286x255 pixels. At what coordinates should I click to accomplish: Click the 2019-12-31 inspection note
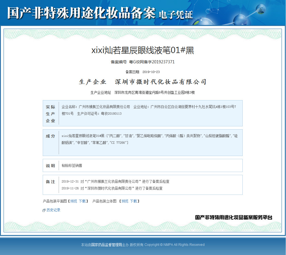[115, 182]
